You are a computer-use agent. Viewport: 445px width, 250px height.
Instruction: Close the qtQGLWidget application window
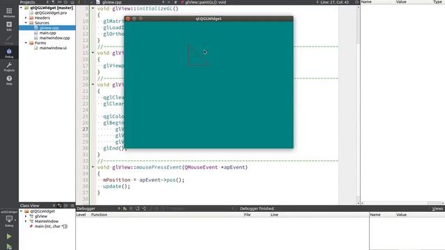click(128, 19)
